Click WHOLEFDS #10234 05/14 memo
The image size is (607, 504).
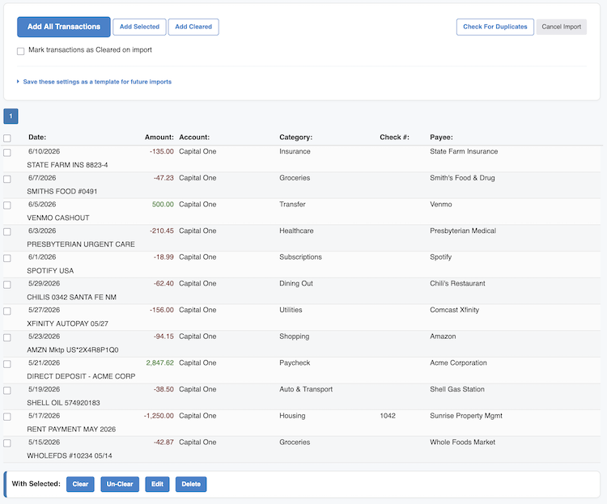pos(70,455)
